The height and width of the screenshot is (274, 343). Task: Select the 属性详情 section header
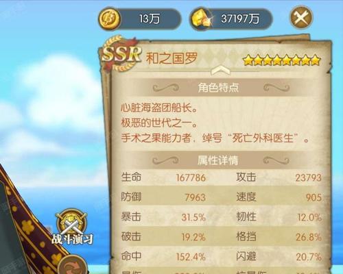[x=218, y=160]
